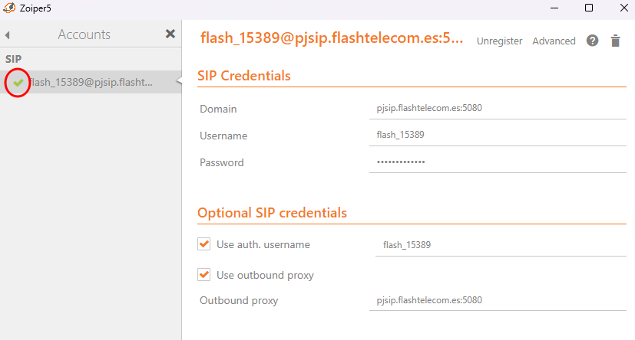Click the back arrow in the Accounts panel
635x340 pixels.
pyautogui.click(x=7, y=35)
